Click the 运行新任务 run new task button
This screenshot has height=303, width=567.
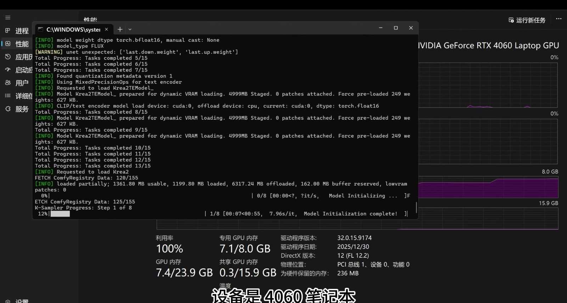[527, 20]
